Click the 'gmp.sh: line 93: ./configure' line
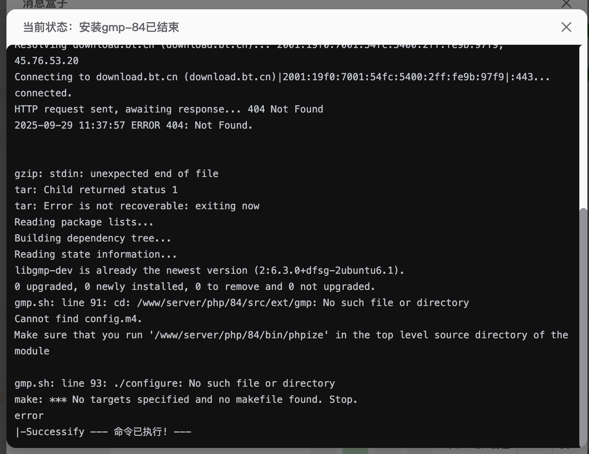Image resolution: width=589 pixels, height=454 pixels. point(175,383)
